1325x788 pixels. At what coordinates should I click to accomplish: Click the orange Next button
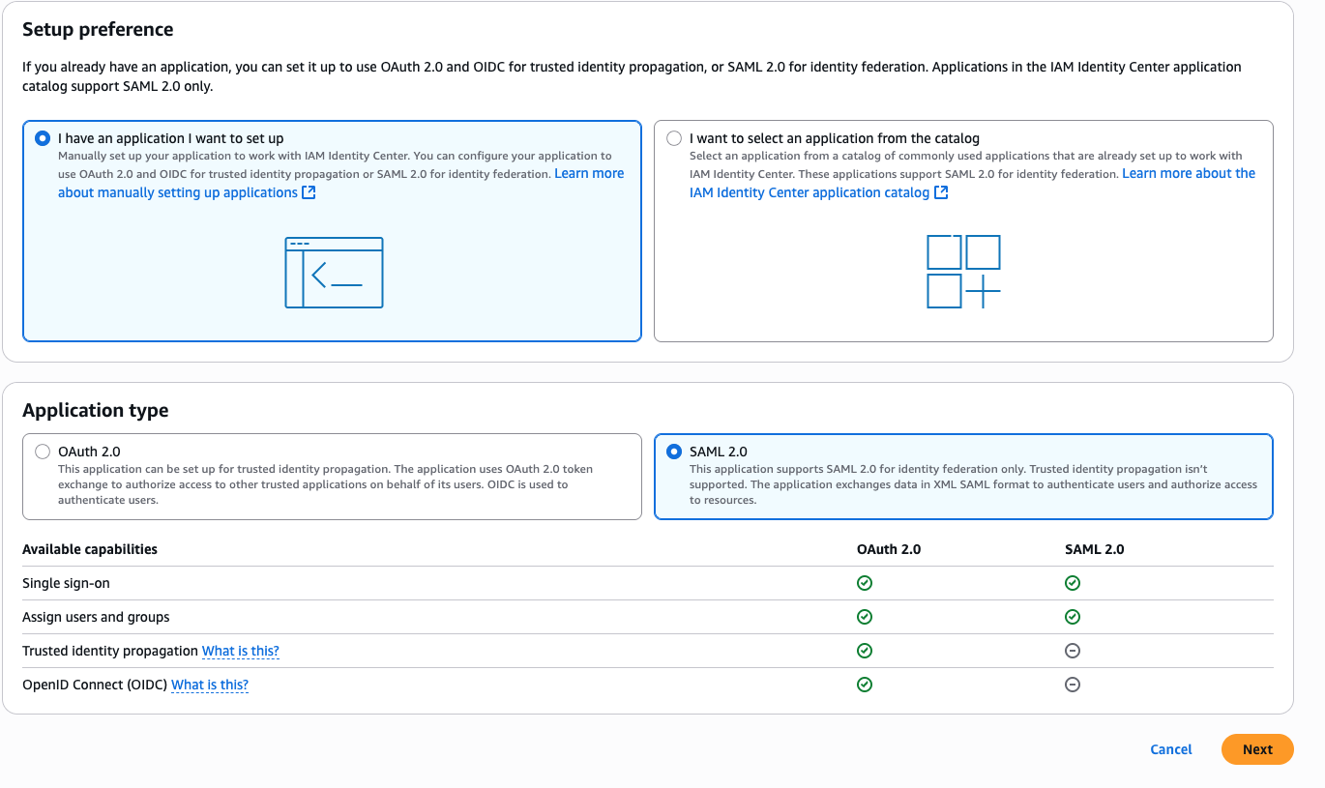click(1257, 749)
